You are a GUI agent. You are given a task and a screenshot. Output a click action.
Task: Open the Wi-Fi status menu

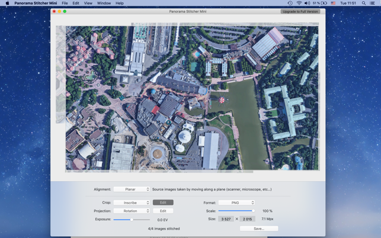(299, 3)
